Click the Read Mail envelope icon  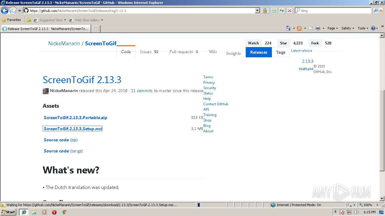tap(311, 28)
